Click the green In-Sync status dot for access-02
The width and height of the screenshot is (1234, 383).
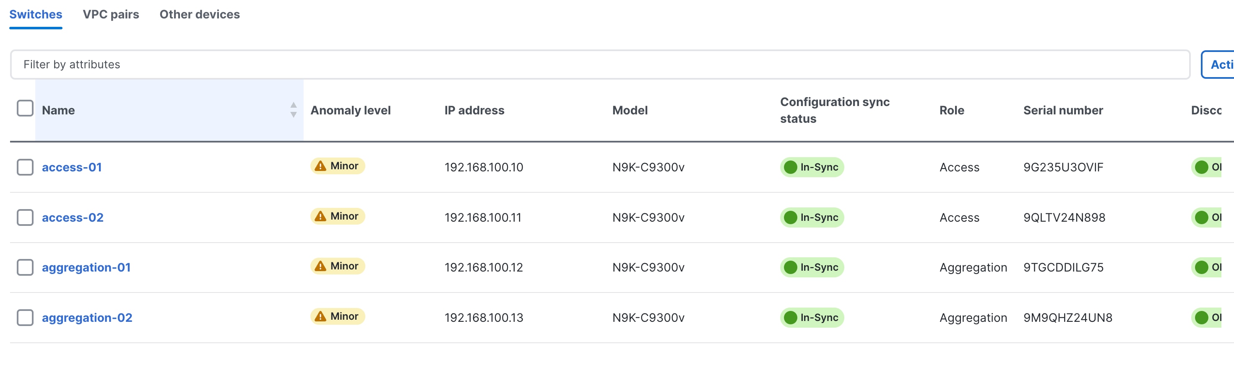[790, 217]
